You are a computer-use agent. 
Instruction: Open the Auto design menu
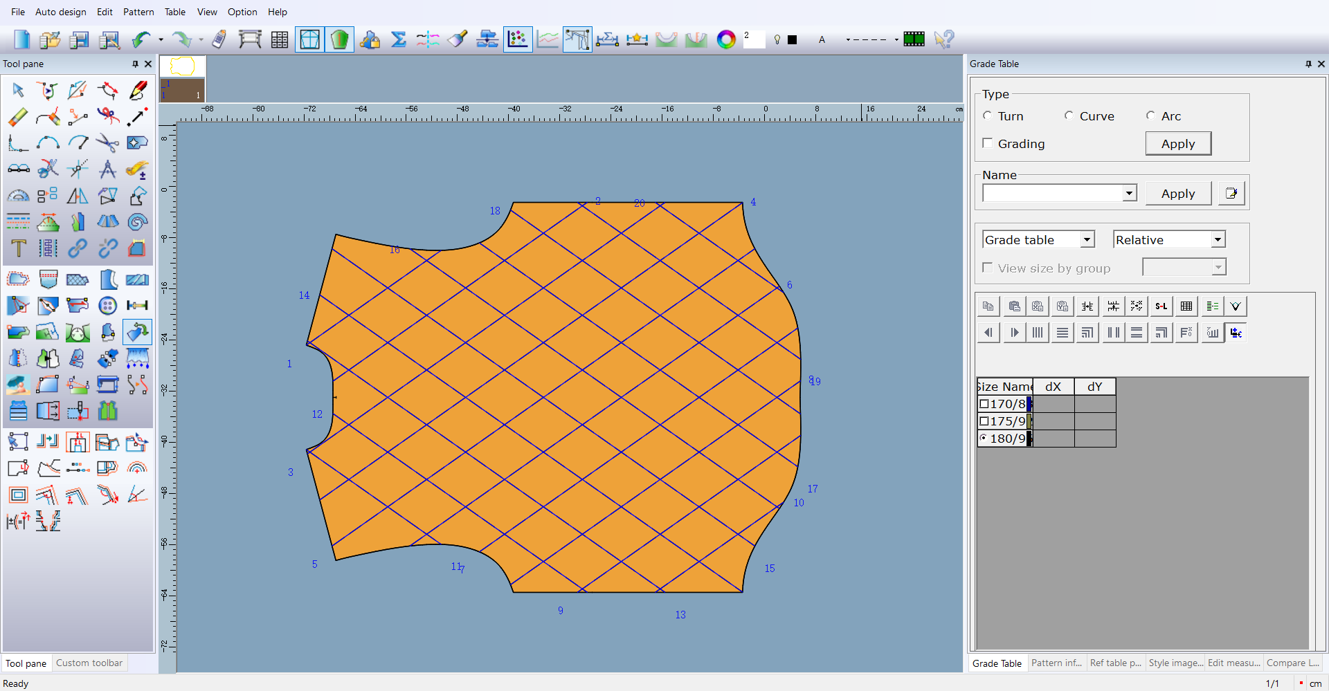[61, 12]
